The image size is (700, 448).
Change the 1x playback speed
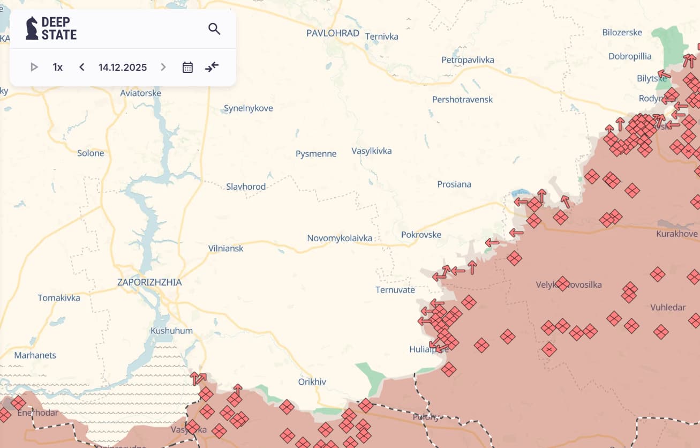pos(58,67)
